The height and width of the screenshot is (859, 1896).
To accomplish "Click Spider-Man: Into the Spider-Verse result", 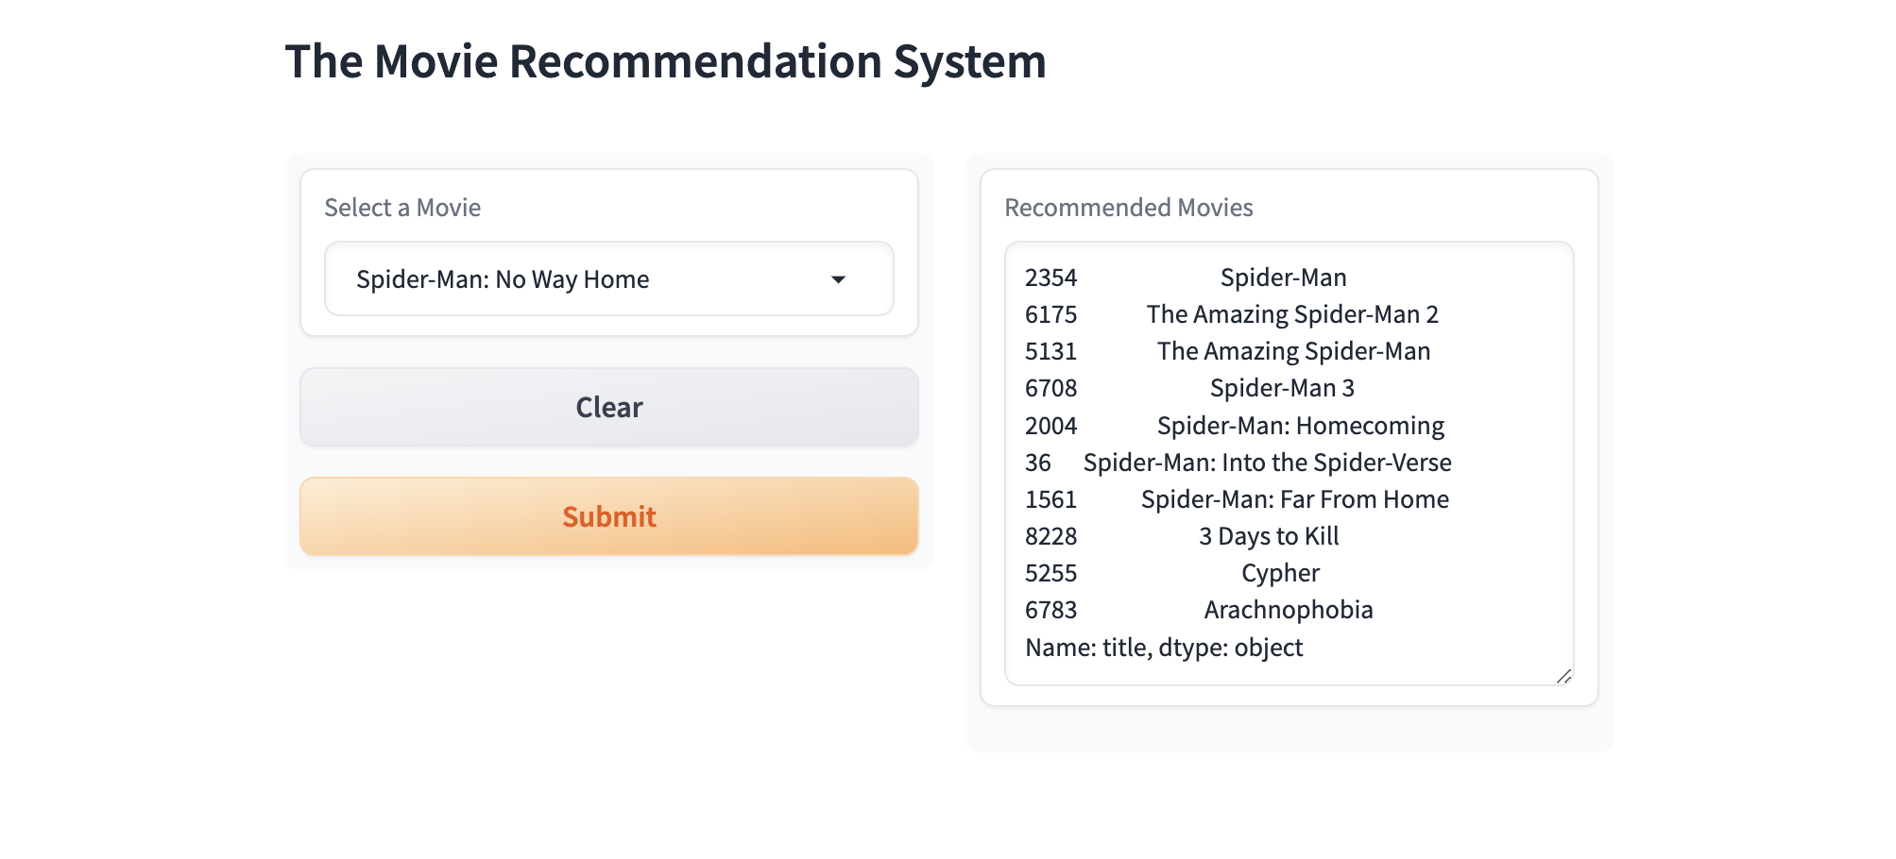I will pos(1268,463).
